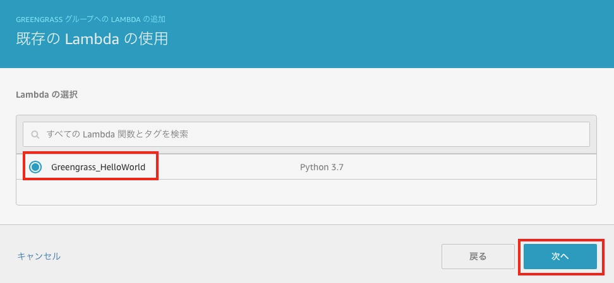The image size is (614, 283).
Task: Click the キャンセル link
Action: [39, 256]
